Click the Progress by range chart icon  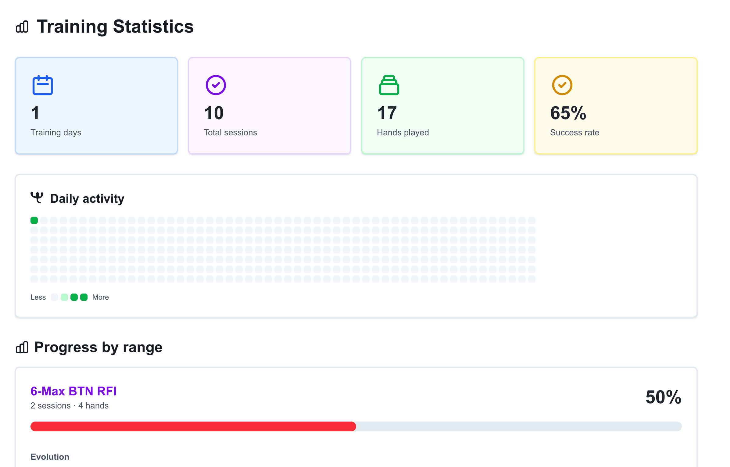pos(22,347)
